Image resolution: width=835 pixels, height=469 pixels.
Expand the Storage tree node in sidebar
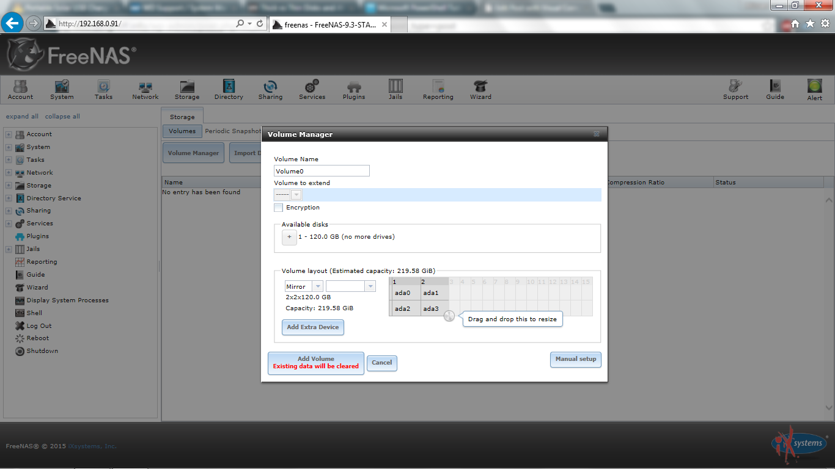[x=9, y=186]
